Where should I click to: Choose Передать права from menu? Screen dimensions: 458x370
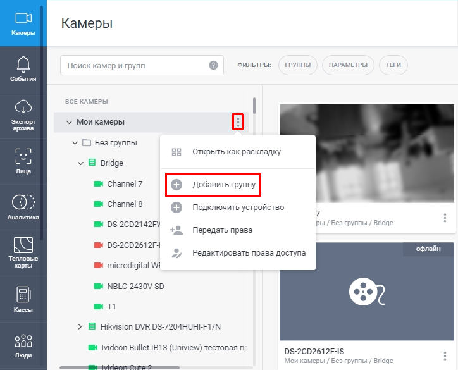(x=238, y=230)
